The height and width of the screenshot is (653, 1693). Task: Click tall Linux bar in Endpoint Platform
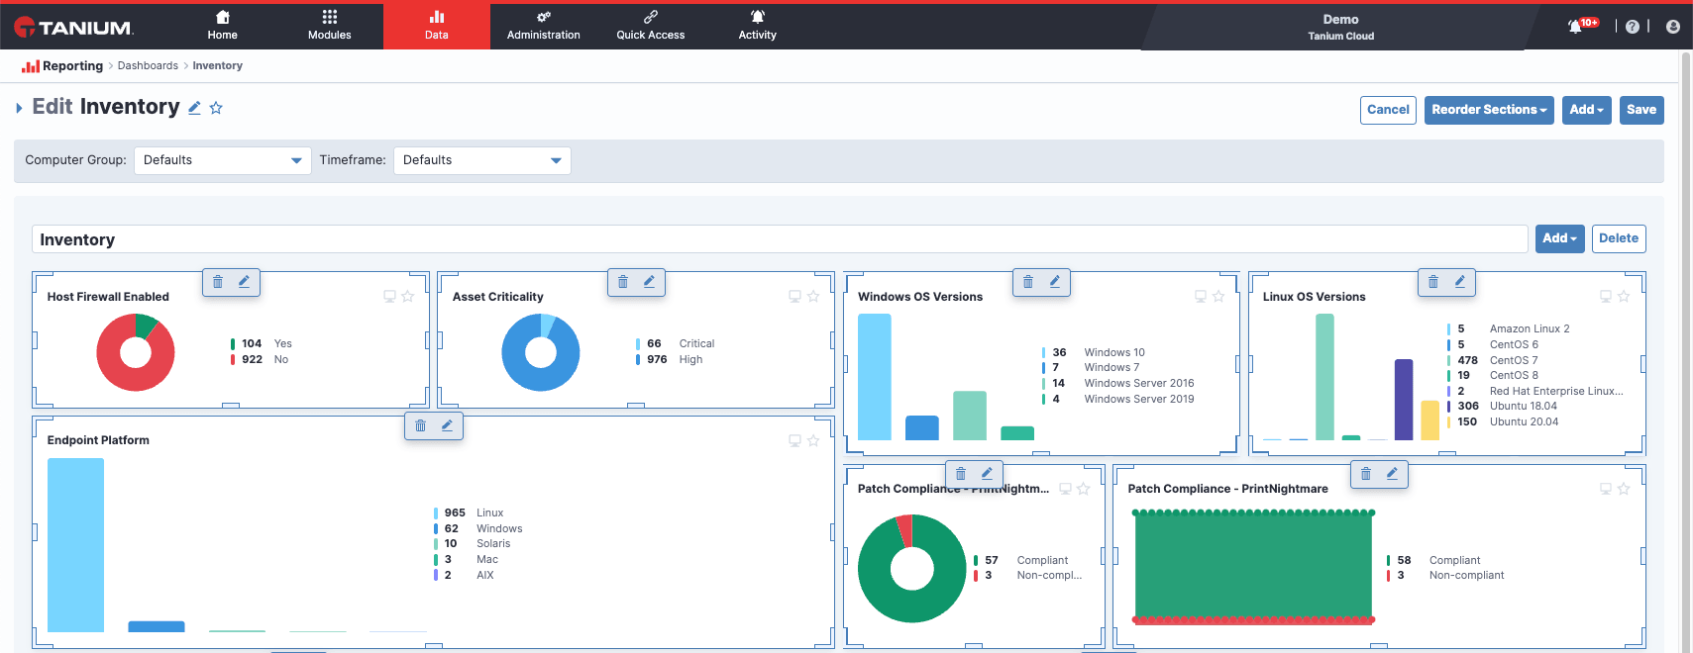click(x=75, y=545)
